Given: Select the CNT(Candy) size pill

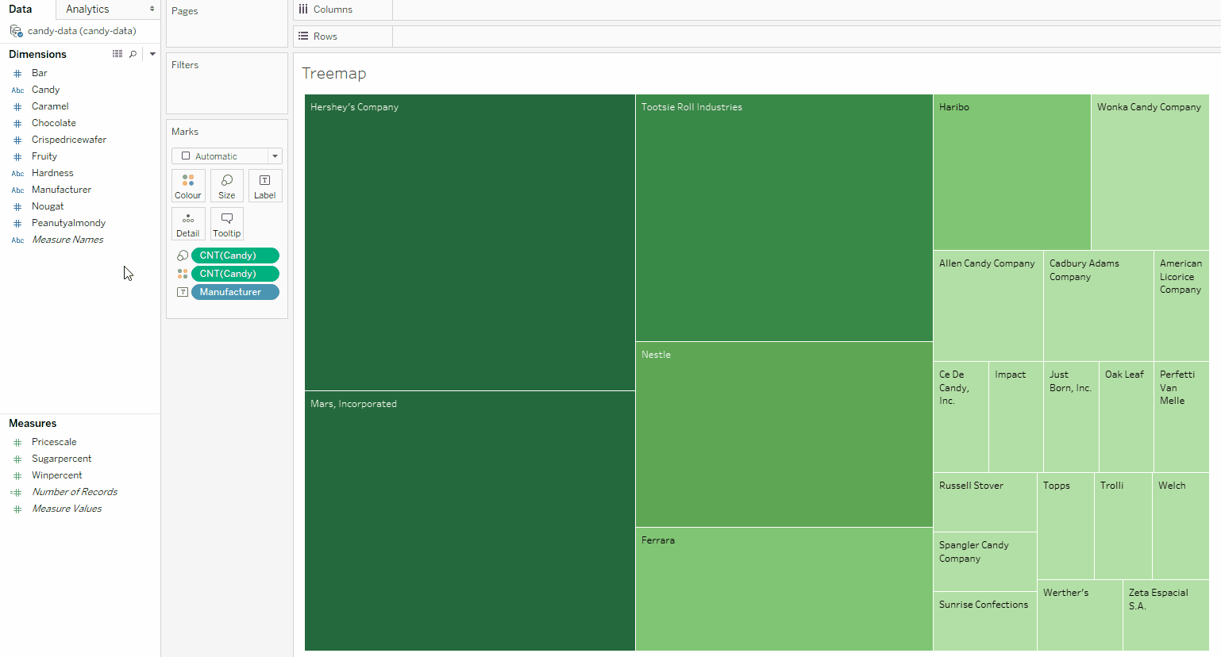Looking at the screenshot, I should pyautogui.click(x=235, y=255).
